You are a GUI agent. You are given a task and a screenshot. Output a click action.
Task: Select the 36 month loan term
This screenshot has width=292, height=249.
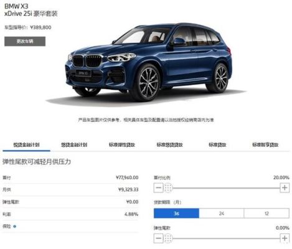pos(176,214)
